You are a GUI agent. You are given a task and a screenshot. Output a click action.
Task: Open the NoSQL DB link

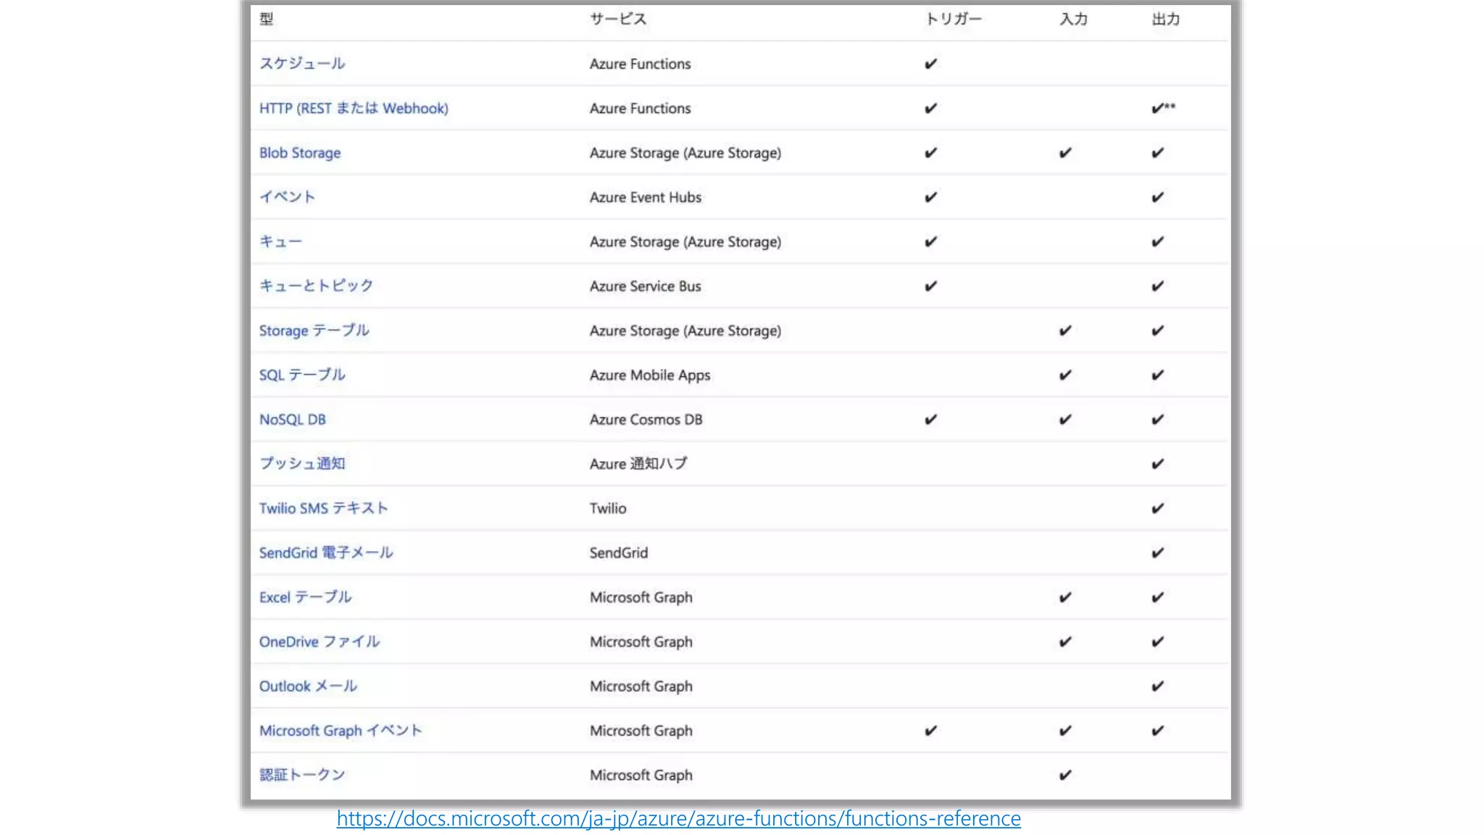[293, 420]
